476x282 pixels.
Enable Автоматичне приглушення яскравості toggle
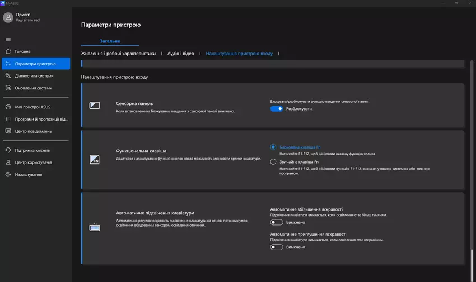[x=277, y=247]
